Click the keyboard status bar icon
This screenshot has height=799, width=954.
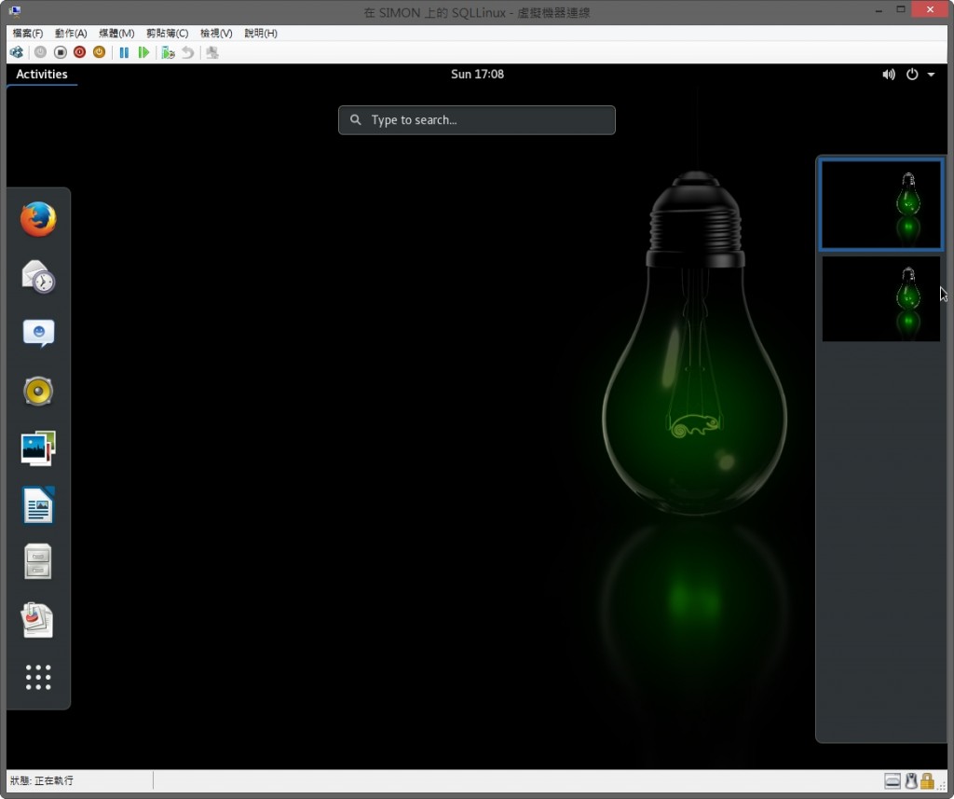tap(892, 780)
